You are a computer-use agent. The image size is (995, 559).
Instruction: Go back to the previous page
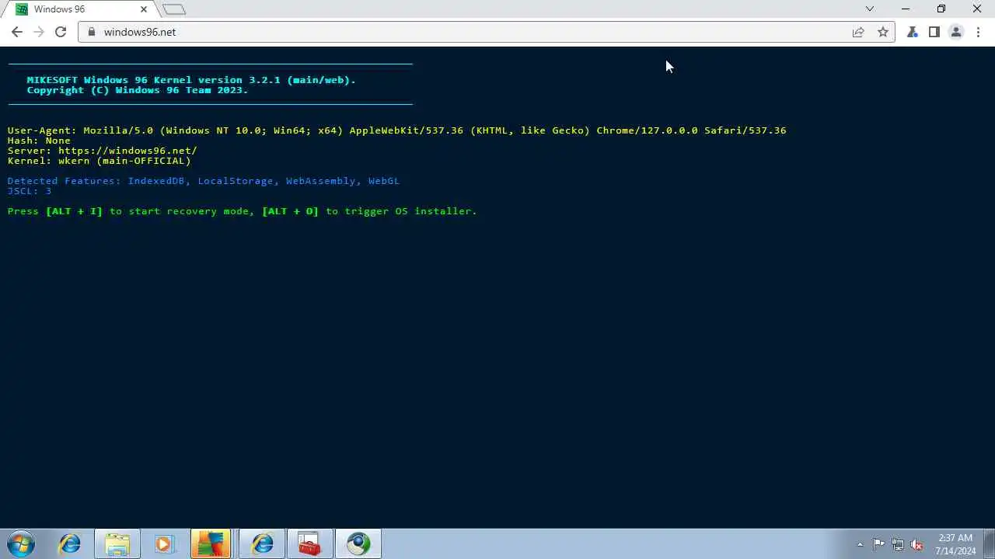17,32
